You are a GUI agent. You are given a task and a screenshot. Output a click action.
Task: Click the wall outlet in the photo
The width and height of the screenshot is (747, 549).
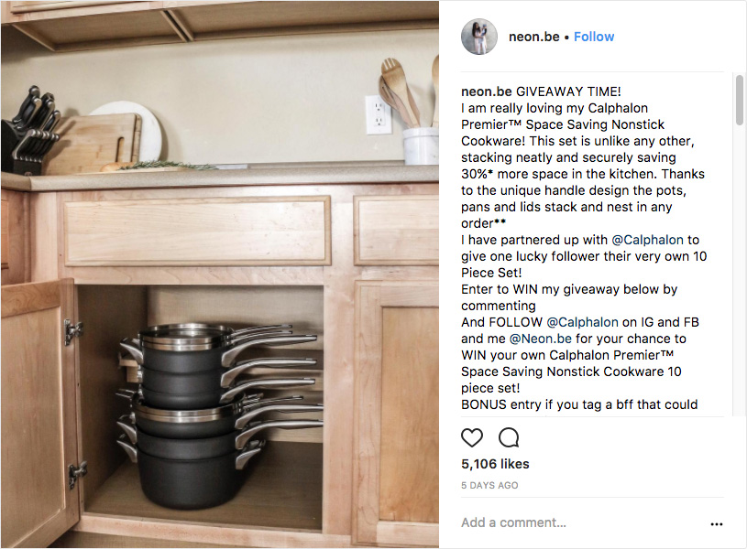pos(379,114)
